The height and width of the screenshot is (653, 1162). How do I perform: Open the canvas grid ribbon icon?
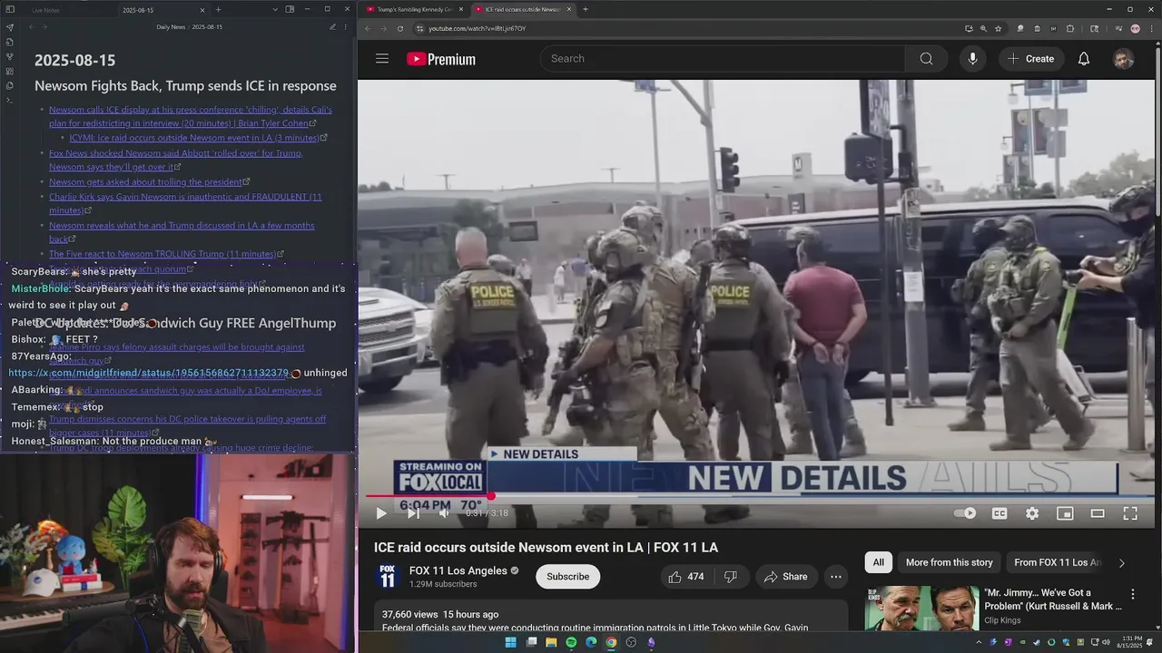(10, 71)
